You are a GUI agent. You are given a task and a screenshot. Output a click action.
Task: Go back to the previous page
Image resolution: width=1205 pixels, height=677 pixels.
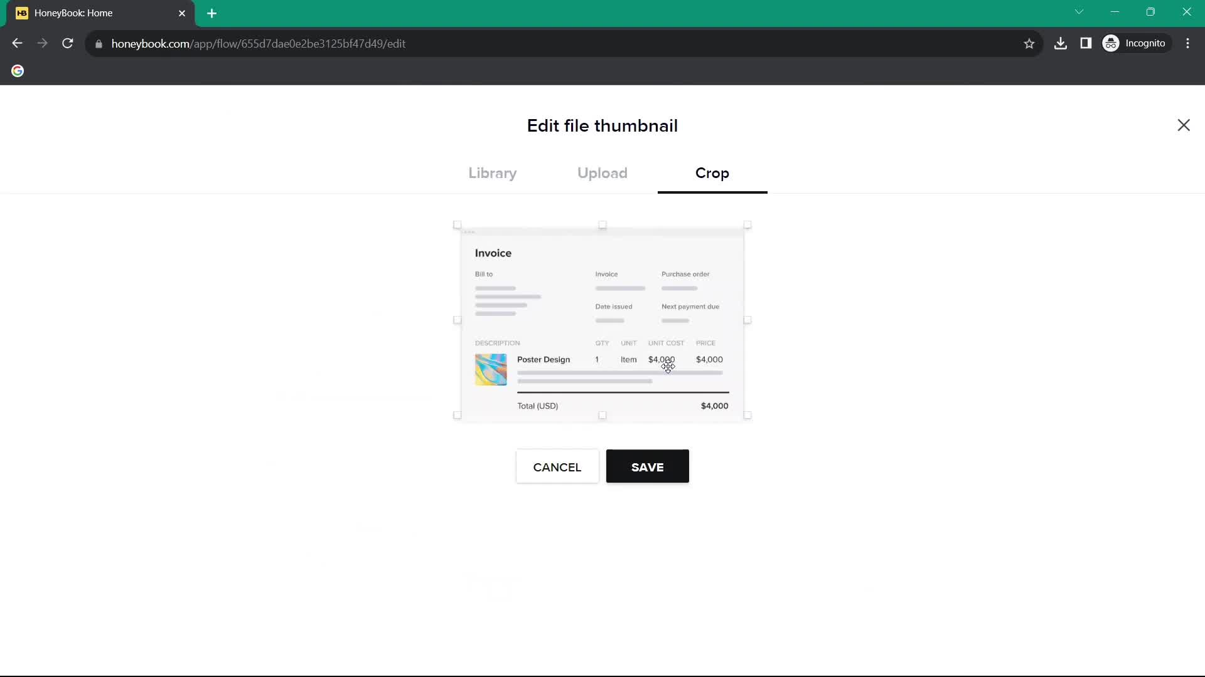[17, 43]
